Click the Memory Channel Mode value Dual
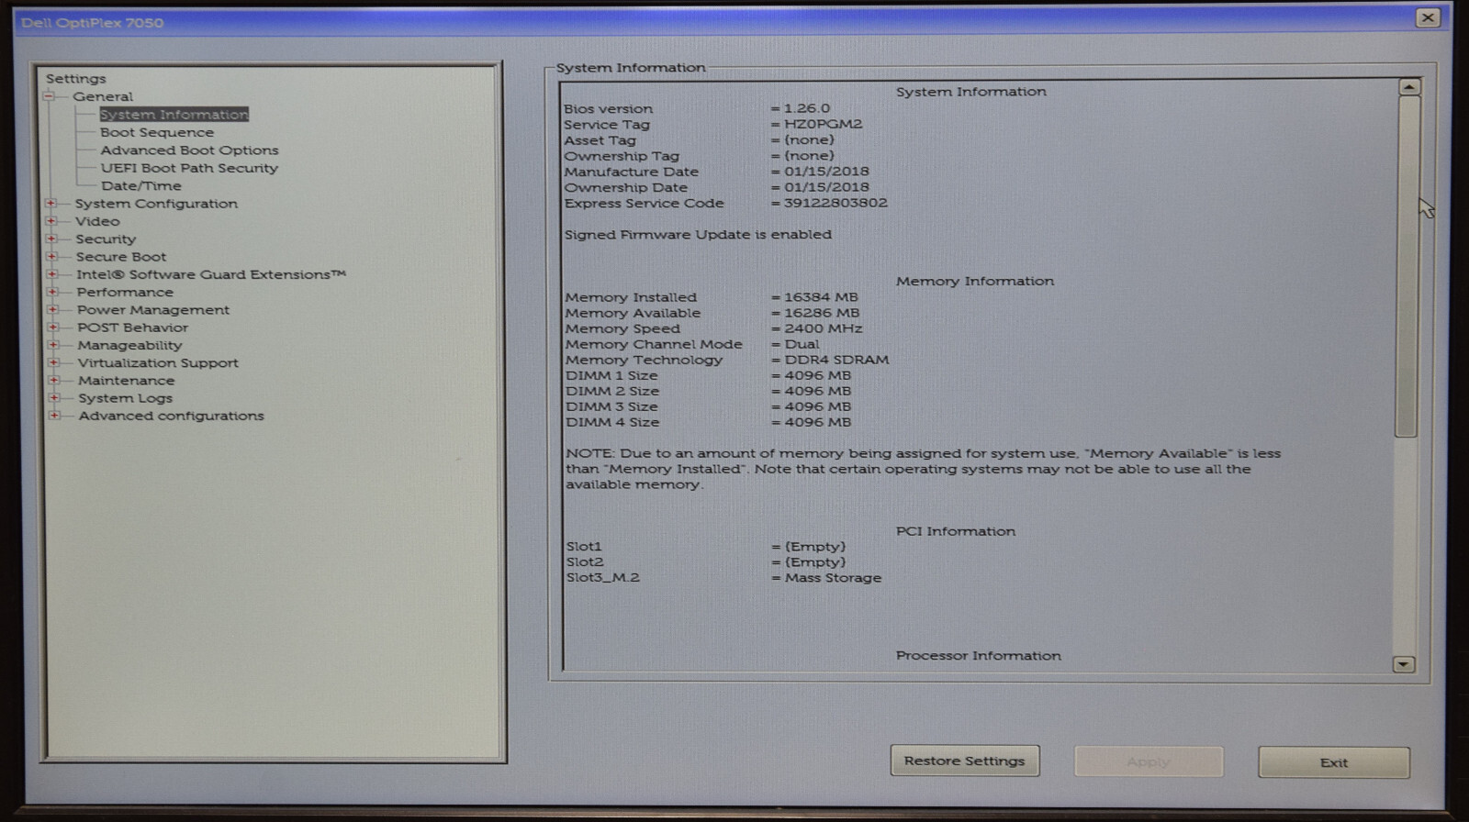 pyautogui.click(x=802, y=344)
